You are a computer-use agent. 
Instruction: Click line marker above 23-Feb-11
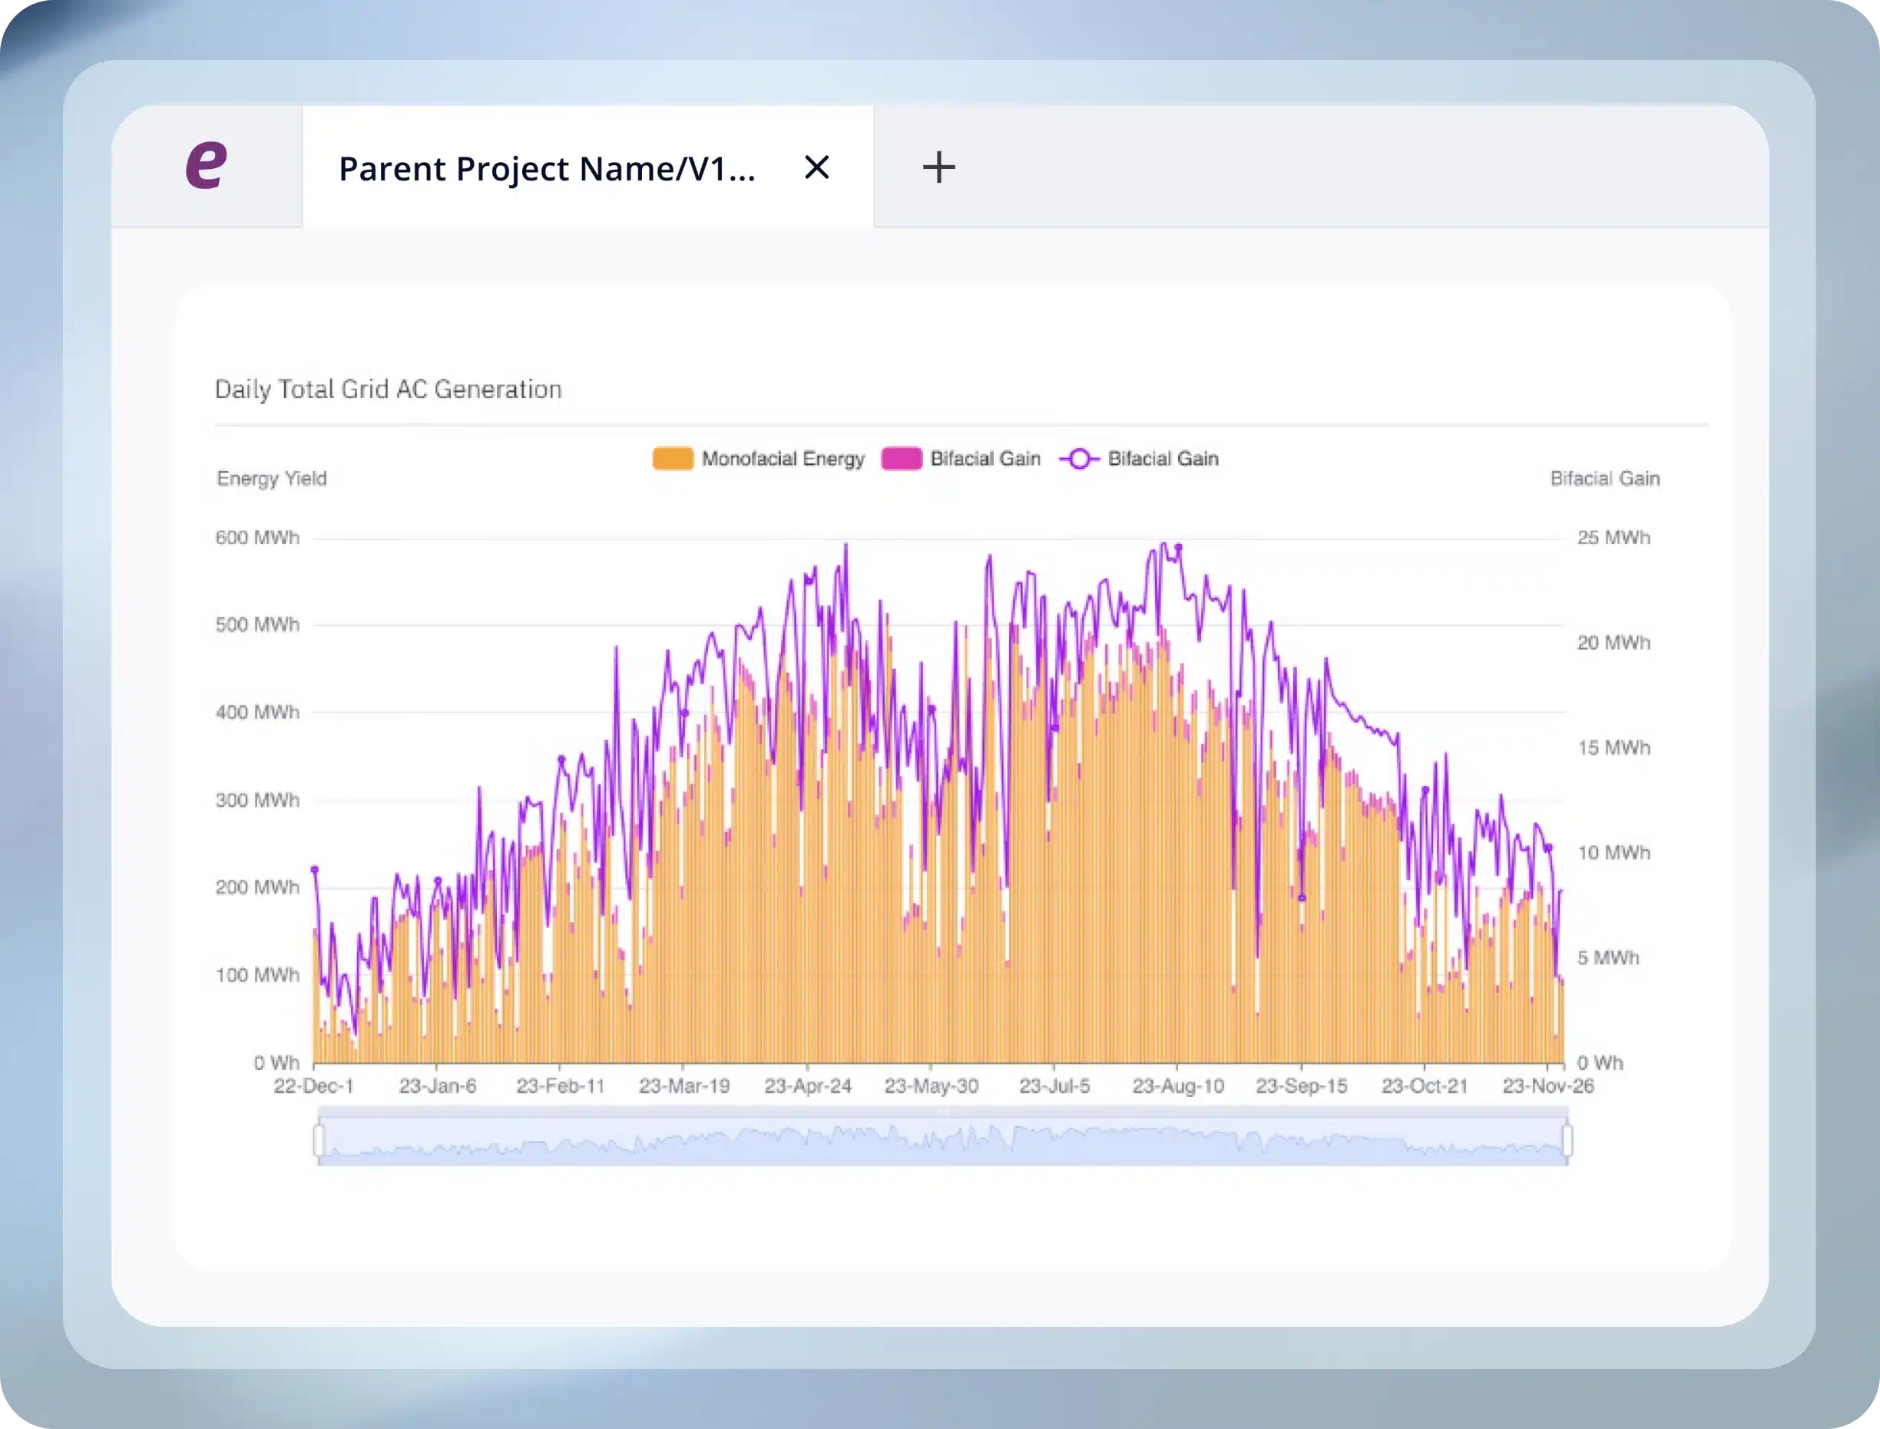coord(561,760)
